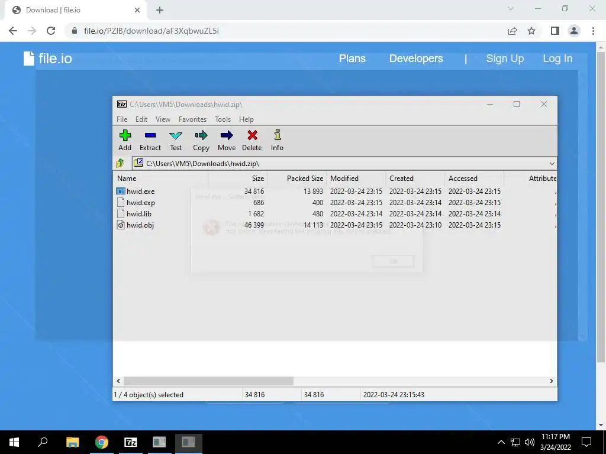This screenshot has width=606, height=454.
Task: Share this page icon in Chrome
Action: tap(512, 31)
